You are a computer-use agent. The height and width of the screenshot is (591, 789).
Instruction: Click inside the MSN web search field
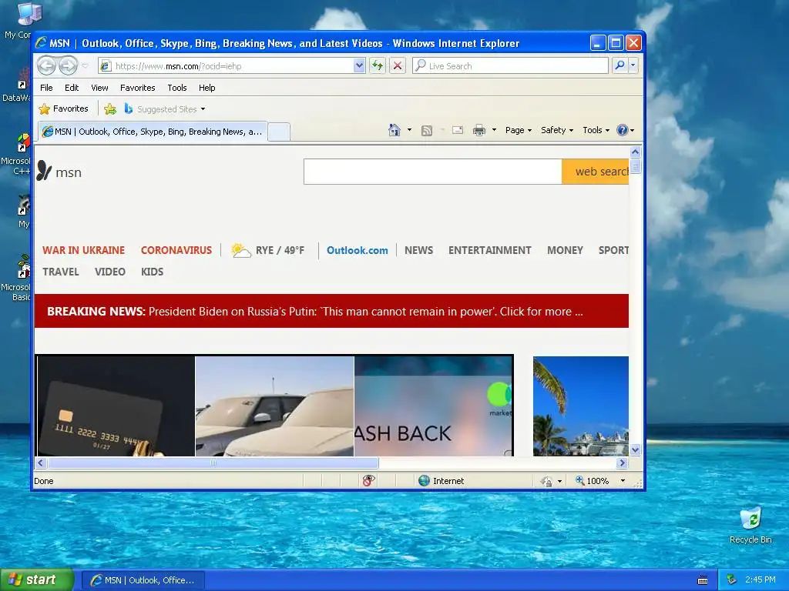[x=433, y=172]
